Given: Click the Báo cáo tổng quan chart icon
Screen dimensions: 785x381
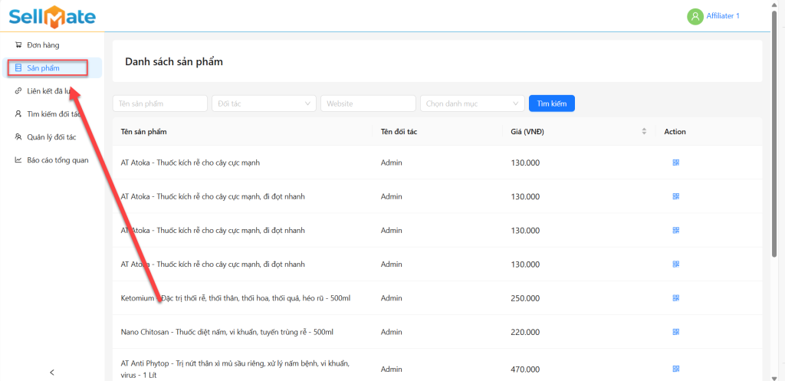Looking at the screenshot, I should pyautogui.click(x=18, y=160).
